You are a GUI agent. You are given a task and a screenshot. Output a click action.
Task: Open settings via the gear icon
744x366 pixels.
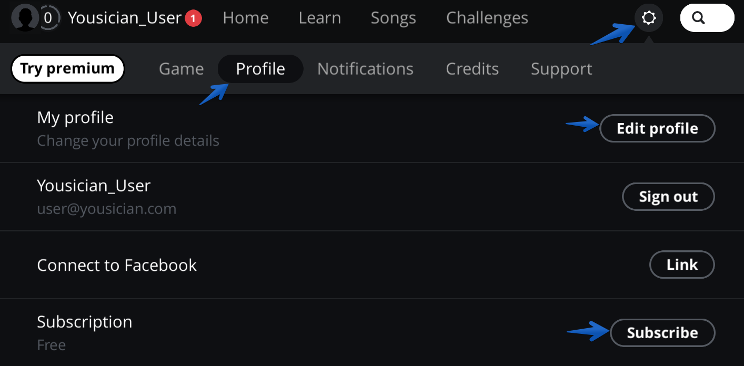click(x=649, y=18)
